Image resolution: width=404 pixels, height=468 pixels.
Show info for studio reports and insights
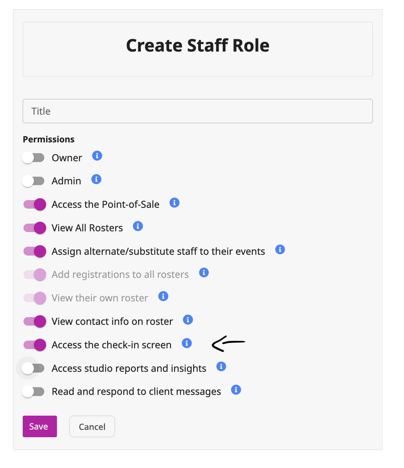(x=221, y=366)
